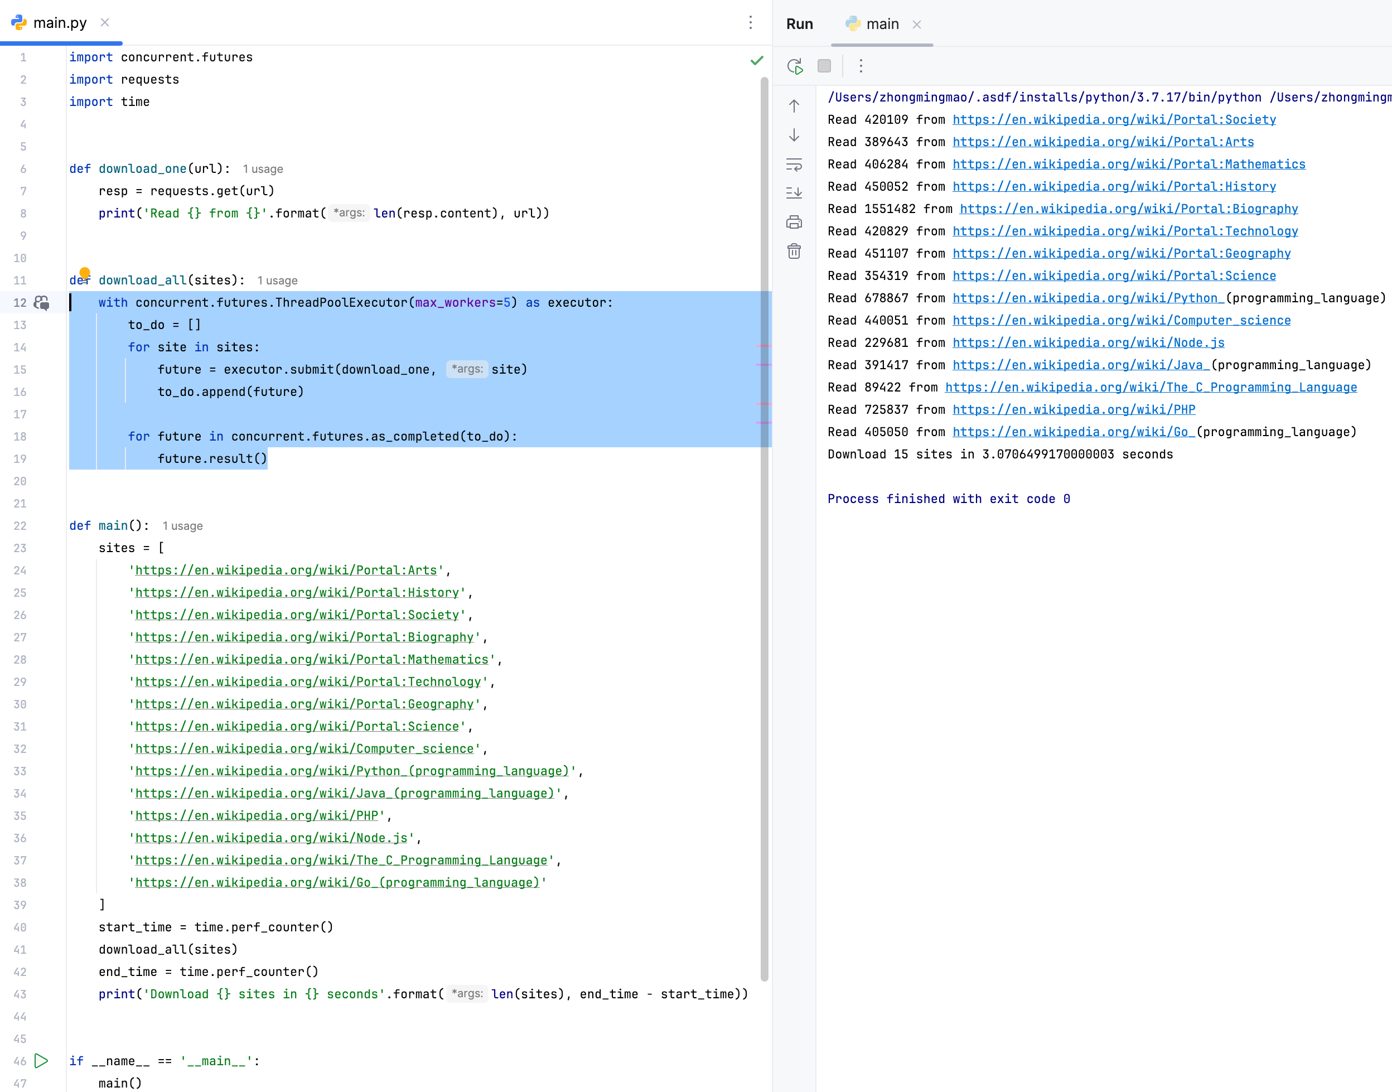This screenshot has width=1392, height=1092.
Task: Click the green inspections checkmark widget
Action: pyautogui.click(x=756, y=61)
